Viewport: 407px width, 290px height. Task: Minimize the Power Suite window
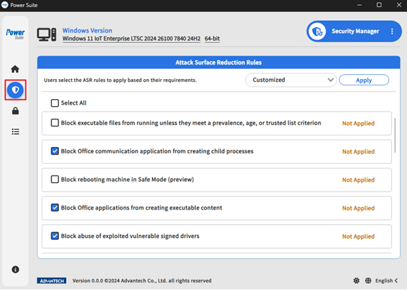(359, 5)
